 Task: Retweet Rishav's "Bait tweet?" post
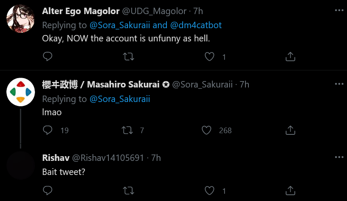(128, 191)
